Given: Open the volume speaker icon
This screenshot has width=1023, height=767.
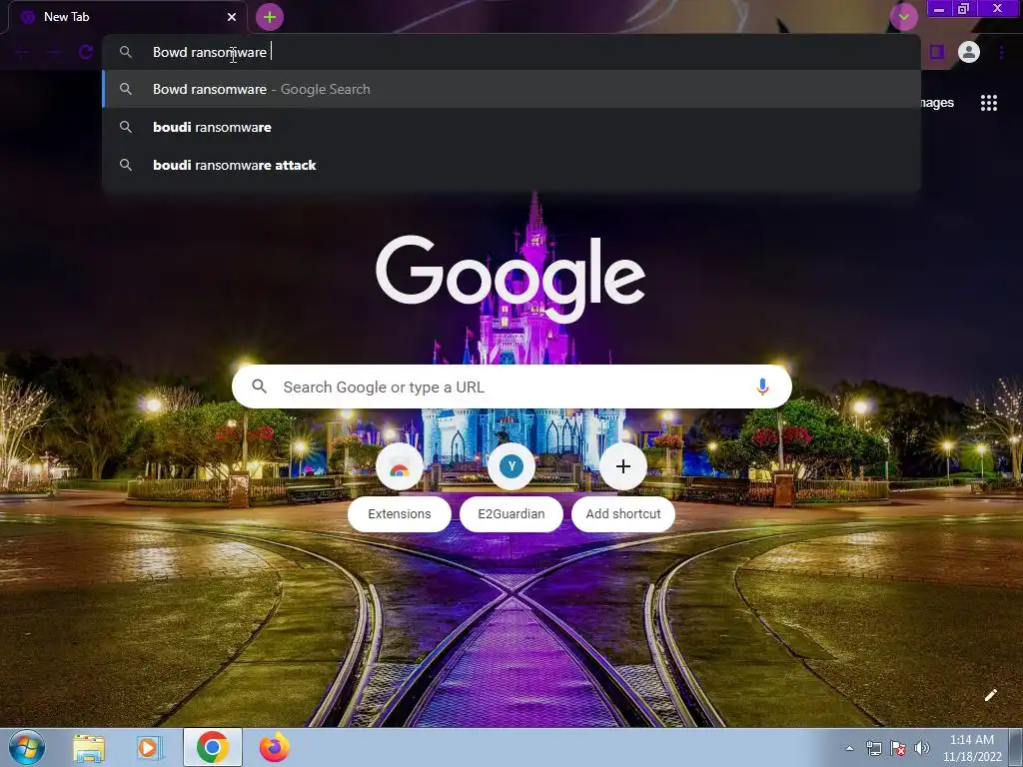Looking at the screenshot, I should click(921, 748).
